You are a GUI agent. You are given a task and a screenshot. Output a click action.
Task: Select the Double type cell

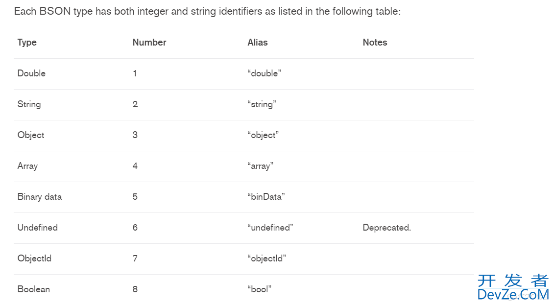(x=31, y=73)
